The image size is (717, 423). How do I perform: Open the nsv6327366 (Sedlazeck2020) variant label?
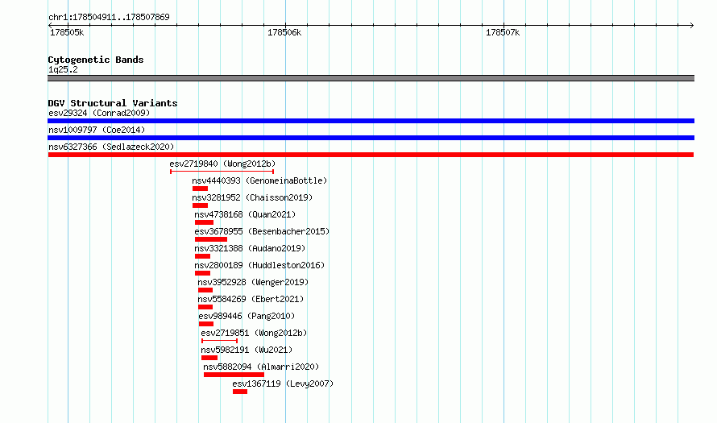tap(111, 147)
